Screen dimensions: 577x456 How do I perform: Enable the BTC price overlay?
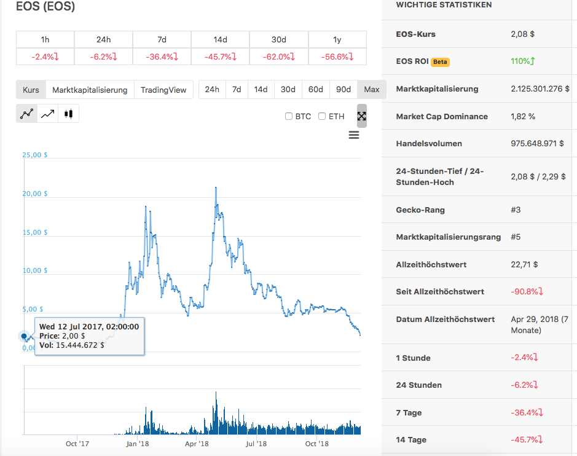click(x=288, y=116)
